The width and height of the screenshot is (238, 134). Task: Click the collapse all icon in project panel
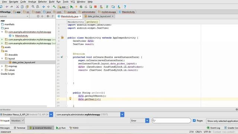(x=42, y=16)
